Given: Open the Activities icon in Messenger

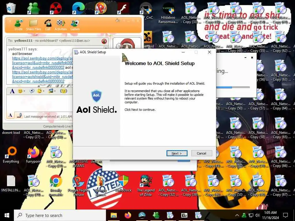Looking at the screenshot, I should click(x=60, y=24).
